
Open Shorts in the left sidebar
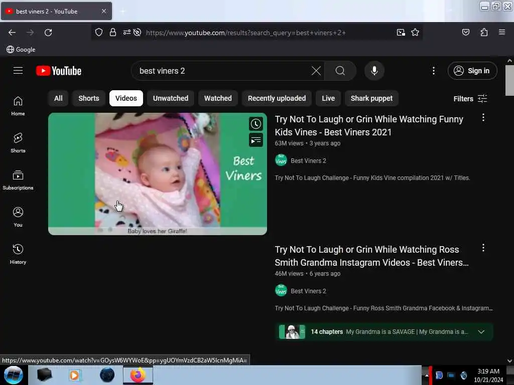pos(18,143)
